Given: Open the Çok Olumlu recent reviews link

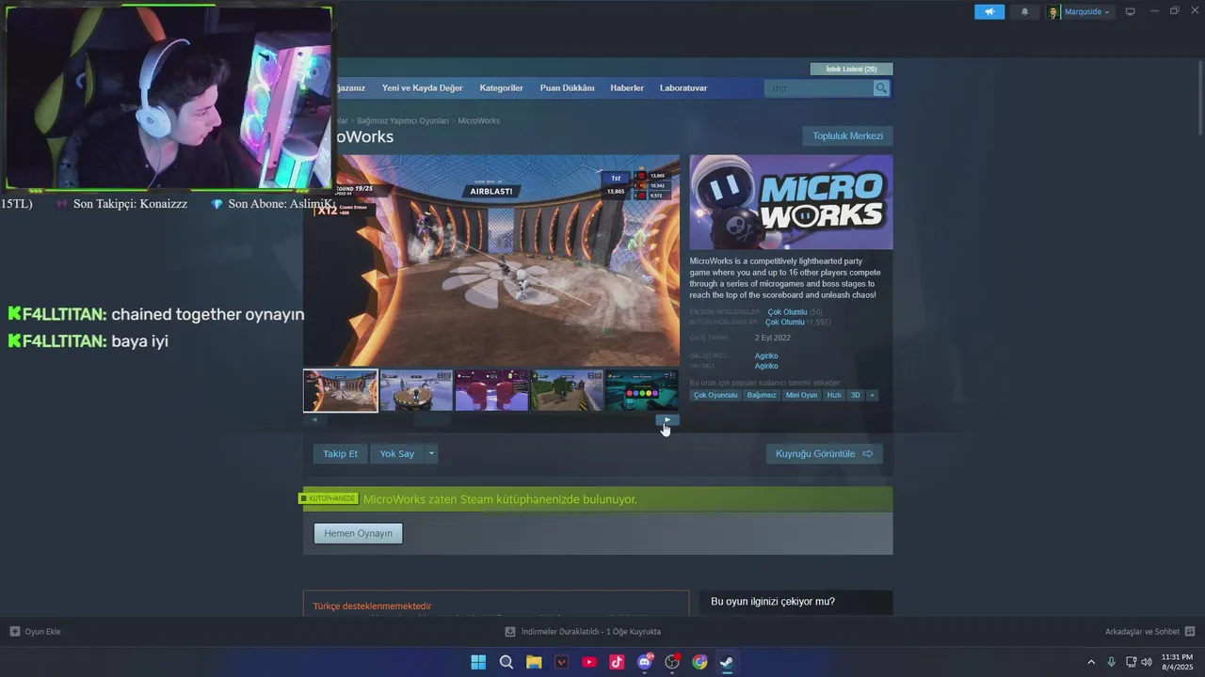Looking at the screenshot, I should click(787, 312).
